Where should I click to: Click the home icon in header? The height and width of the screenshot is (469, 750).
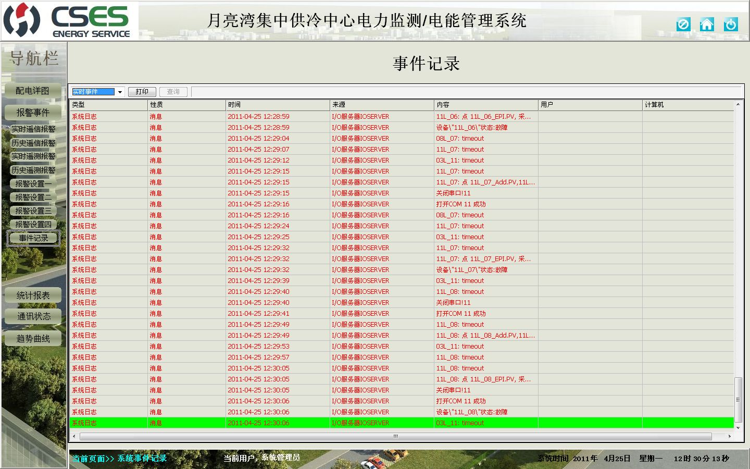[707, 24]
